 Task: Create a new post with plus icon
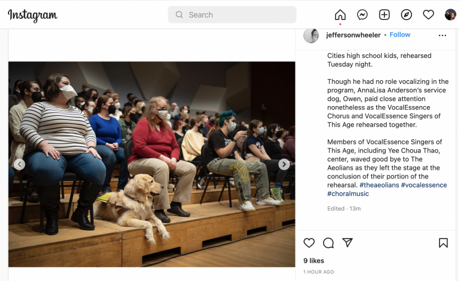[384, 15]
